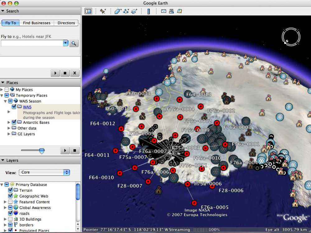
Task: Switch to the Find Businesses tab
Action: pos(36,23)
